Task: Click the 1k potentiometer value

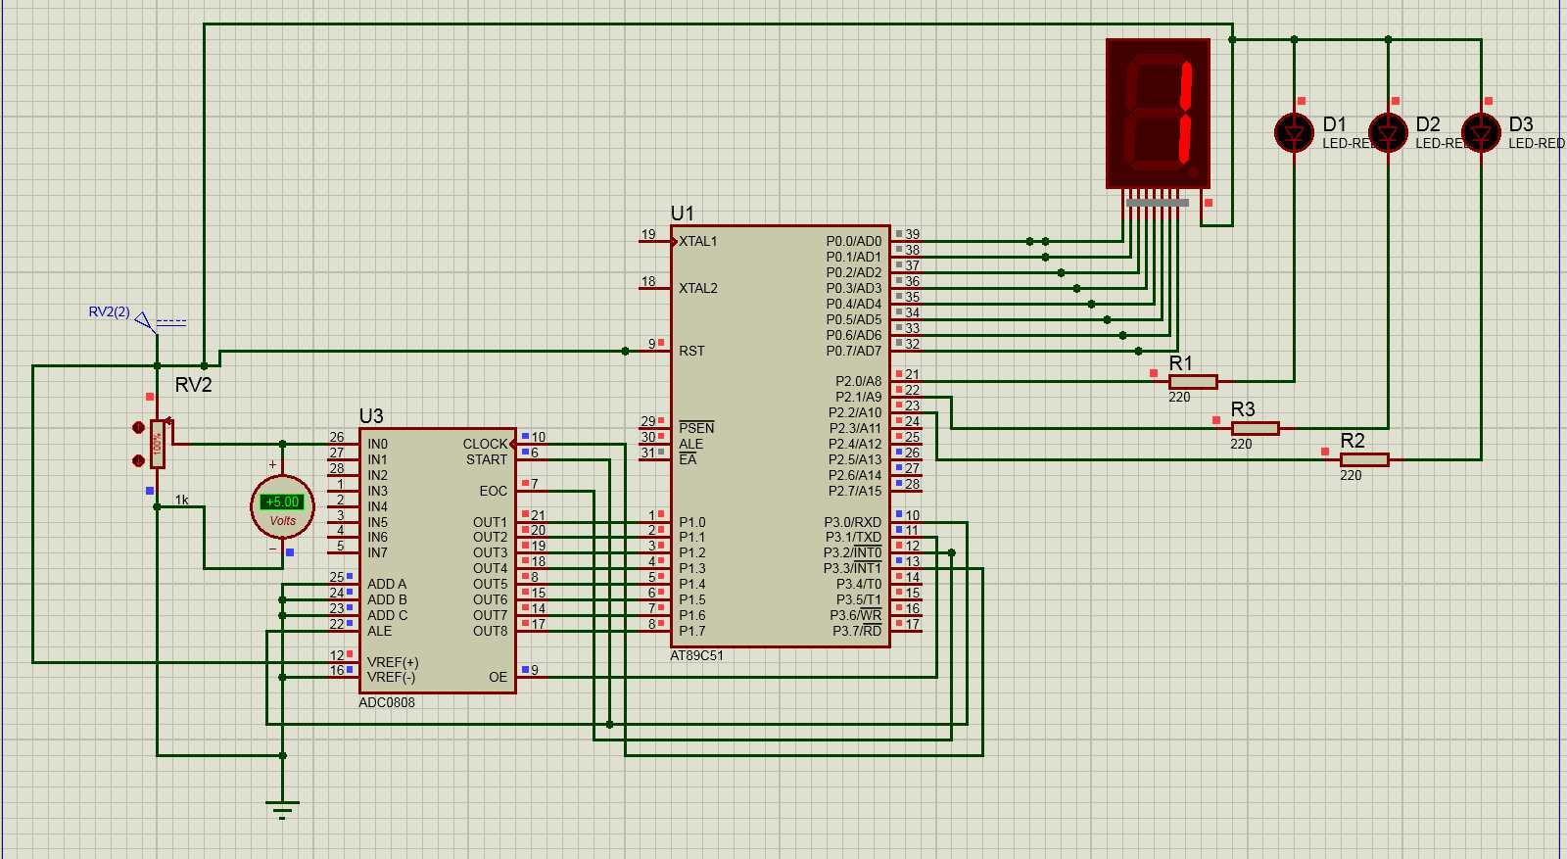Action: (182, 500)
